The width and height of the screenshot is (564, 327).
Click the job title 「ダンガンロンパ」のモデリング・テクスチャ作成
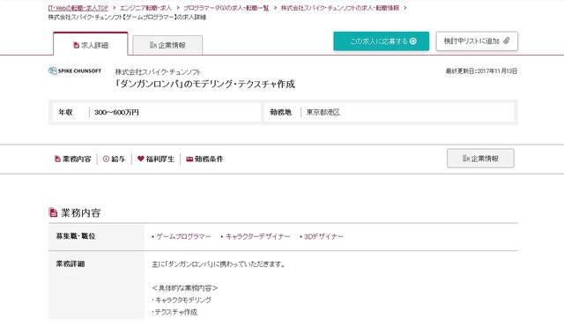[x=205, y=85]
